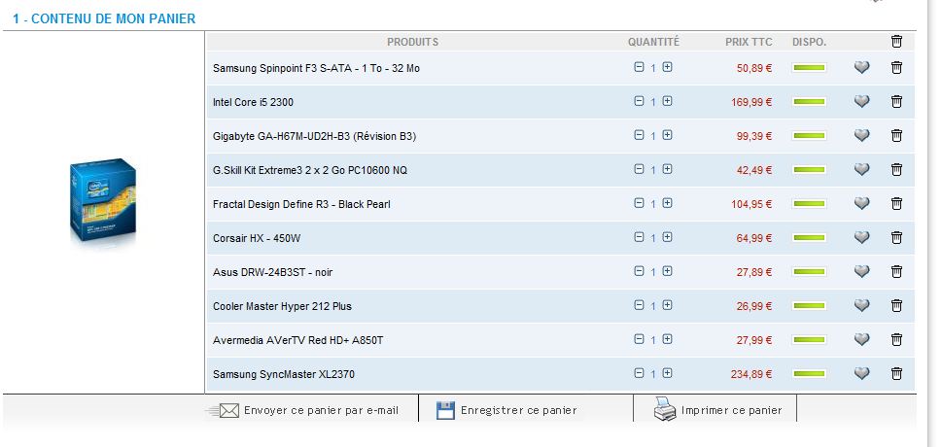Increase quantity of G.Skill Kit Extreme3
This screenshot has width=942, height=447.
coord(667,169)
